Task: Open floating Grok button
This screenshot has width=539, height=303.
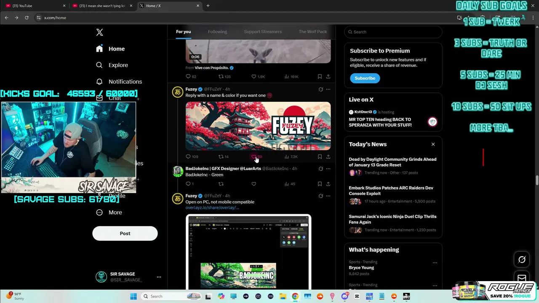Action: 522,260
